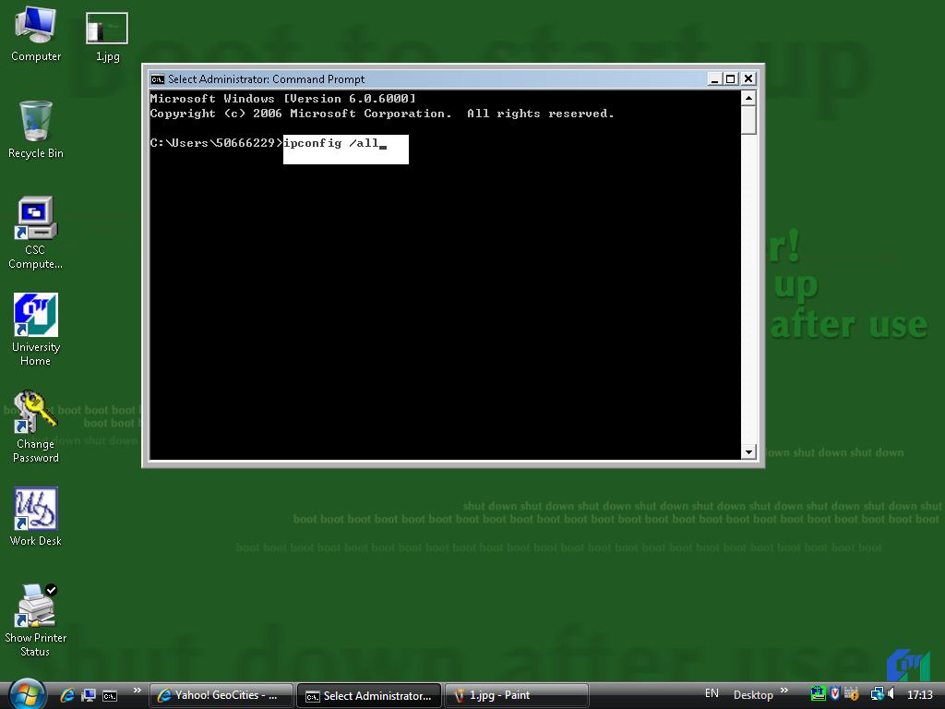The height and width of the screenshot is (709, 945).
Task: Open the Command Prompt title bar system icon
Action: 158,79
